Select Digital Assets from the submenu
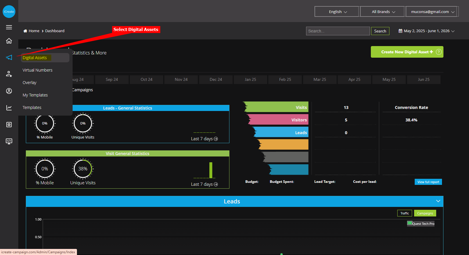This screenshot has width=469, height=255. (x=35, y=58)
